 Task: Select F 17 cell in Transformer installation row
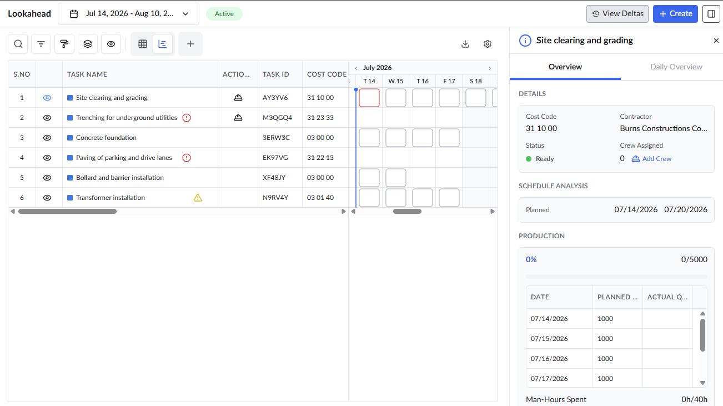[x=449, y=198]
